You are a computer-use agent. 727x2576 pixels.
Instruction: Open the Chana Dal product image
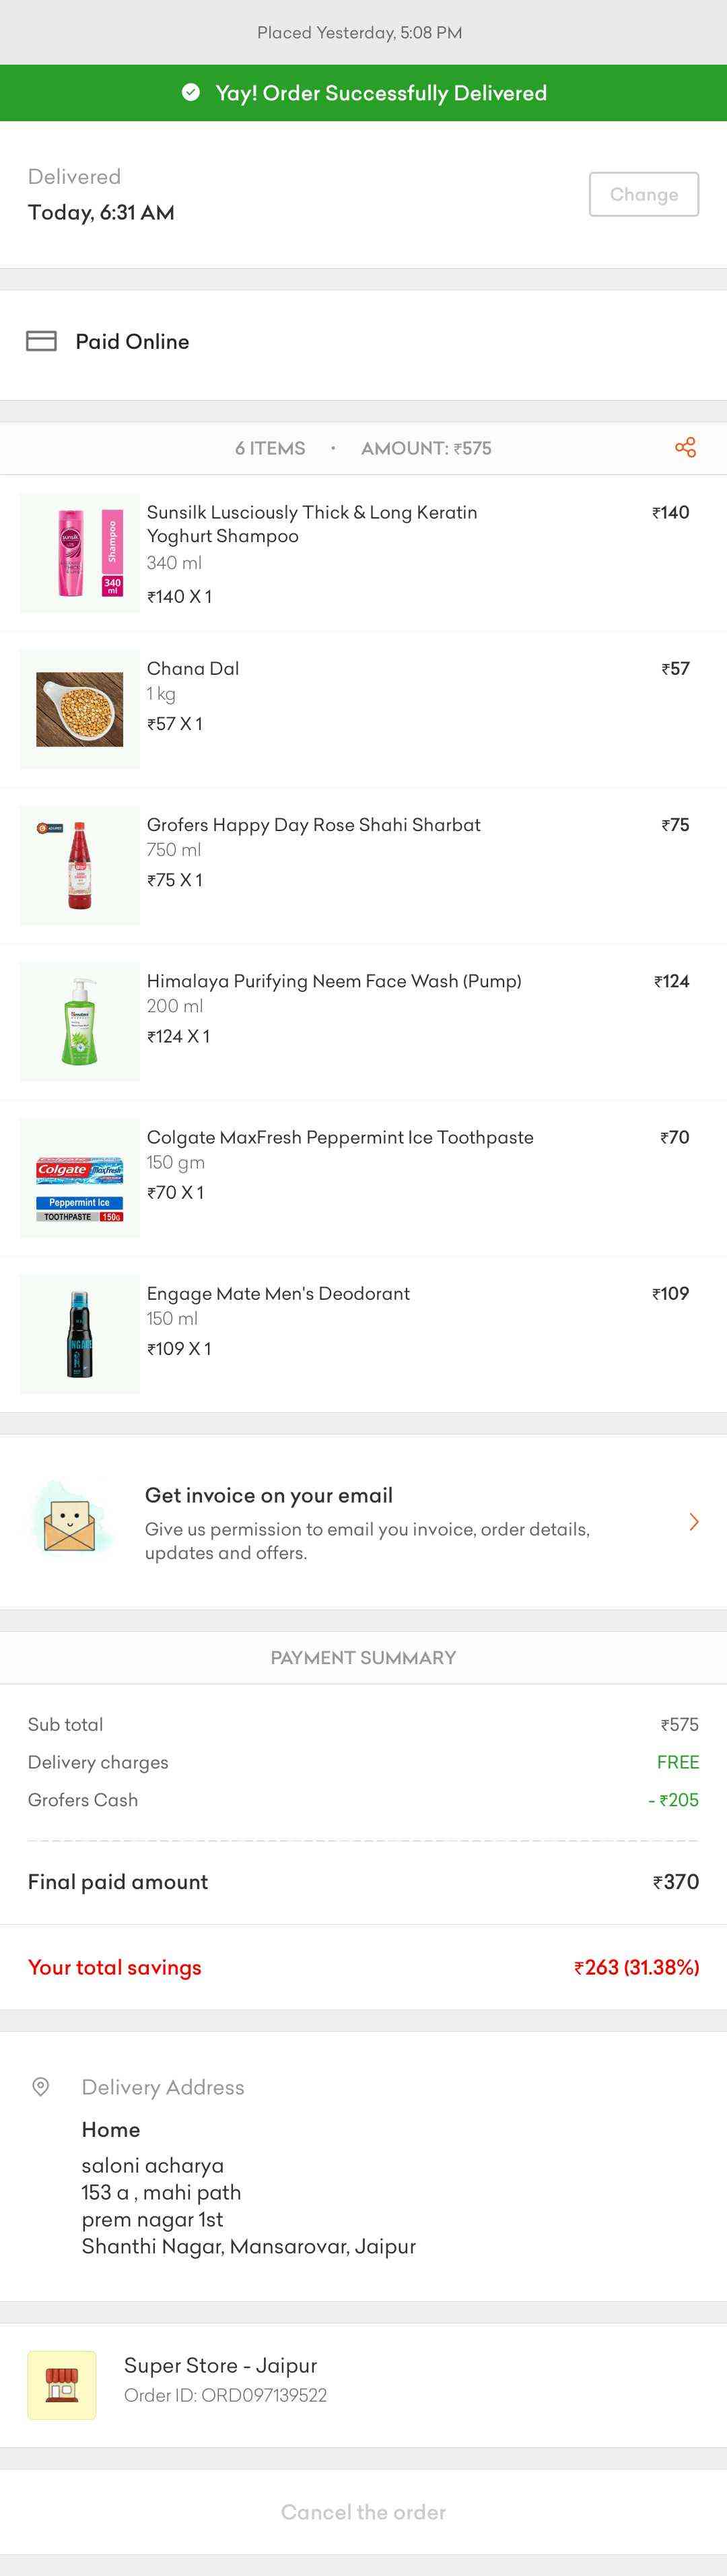click(80, 709)
